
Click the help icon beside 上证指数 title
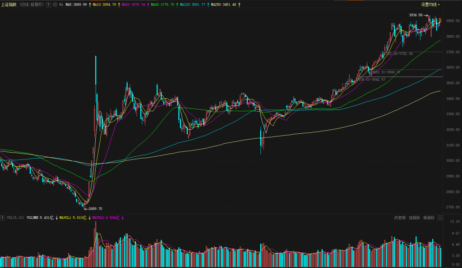point(48,5)
